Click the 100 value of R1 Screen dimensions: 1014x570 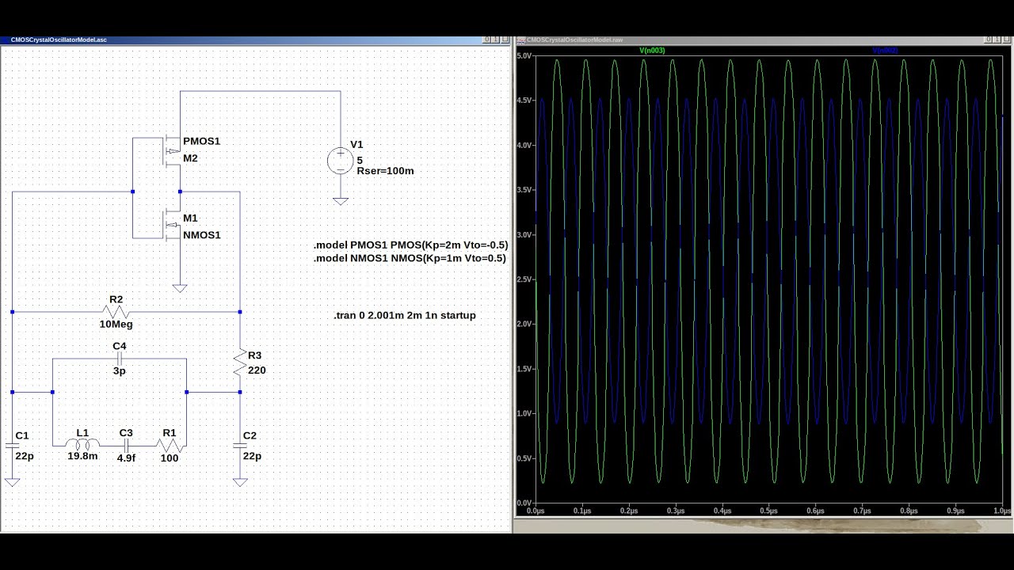click(170, 458)
